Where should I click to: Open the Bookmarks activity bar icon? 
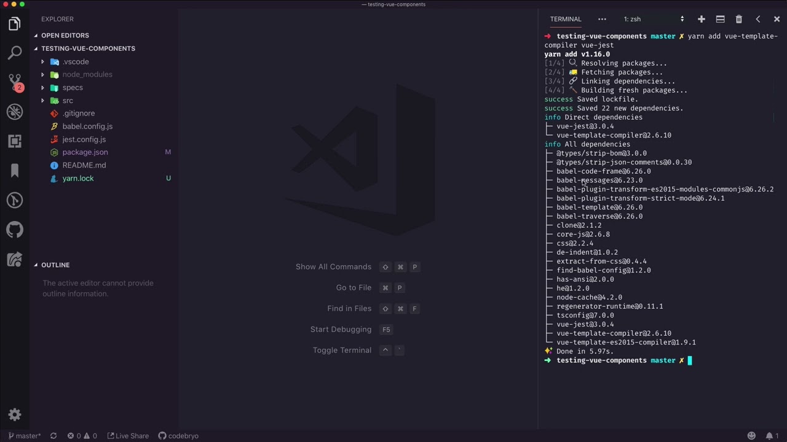click(x=15, y=171)
